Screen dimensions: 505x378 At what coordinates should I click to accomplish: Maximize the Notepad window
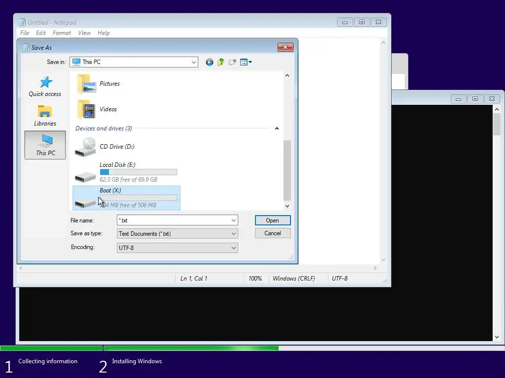(x=361, y=22)
